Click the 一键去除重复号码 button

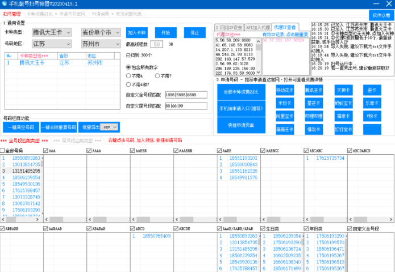tap(59, 127)
